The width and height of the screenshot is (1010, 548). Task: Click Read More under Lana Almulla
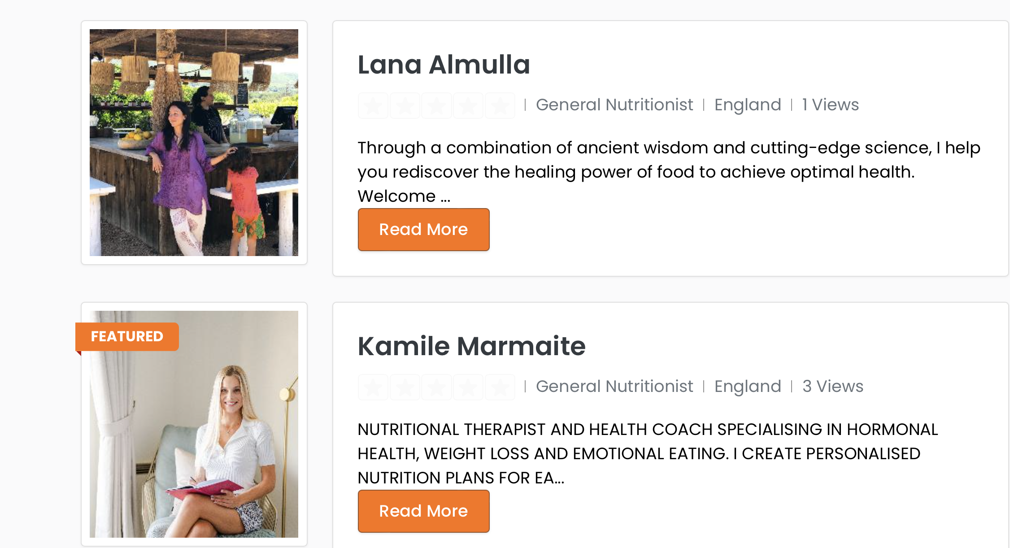pyautogui.click(x=423, y=230)
